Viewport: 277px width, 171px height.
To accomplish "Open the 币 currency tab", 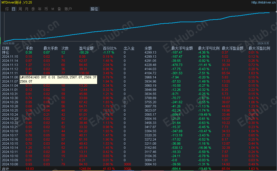I will 46,9.
